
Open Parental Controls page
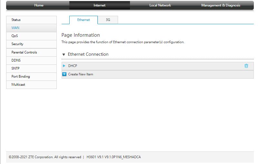[31, 53]
